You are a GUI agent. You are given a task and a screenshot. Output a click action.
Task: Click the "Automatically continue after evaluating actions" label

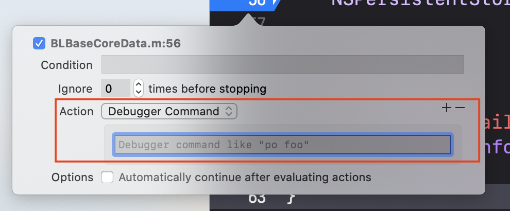click(245, 178)
